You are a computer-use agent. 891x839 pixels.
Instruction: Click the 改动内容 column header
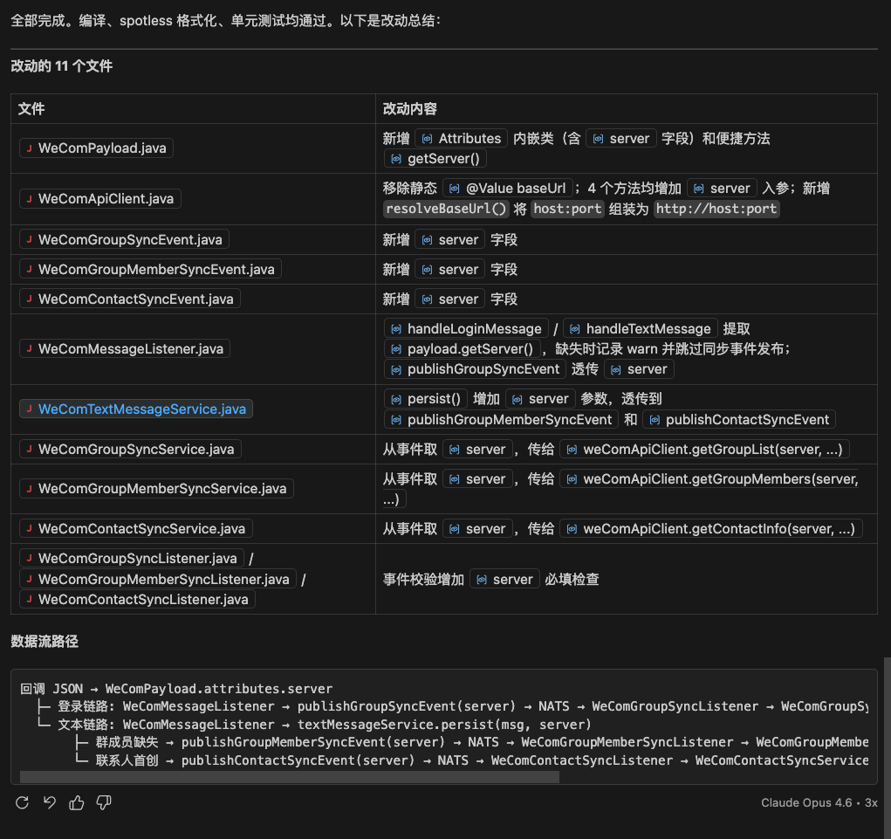tap(409, 108)
